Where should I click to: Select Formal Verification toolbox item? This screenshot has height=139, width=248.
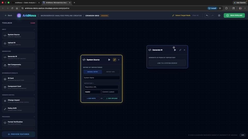tap(19, 123)
